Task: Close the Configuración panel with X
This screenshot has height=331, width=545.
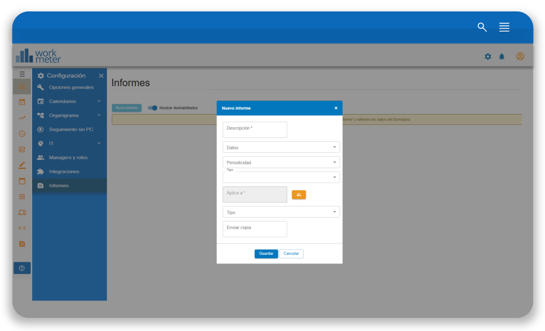Action: pyautogui.click(x=101, y=76)
